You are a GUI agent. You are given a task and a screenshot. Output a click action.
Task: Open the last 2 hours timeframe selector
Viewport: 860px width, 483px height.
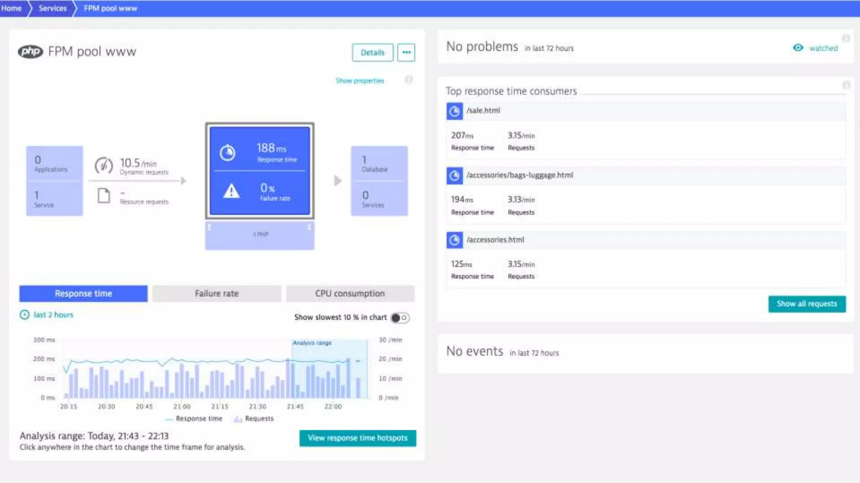click(x=53, y=315)
